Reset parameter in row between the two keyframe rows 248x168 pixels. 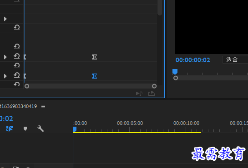16,65
